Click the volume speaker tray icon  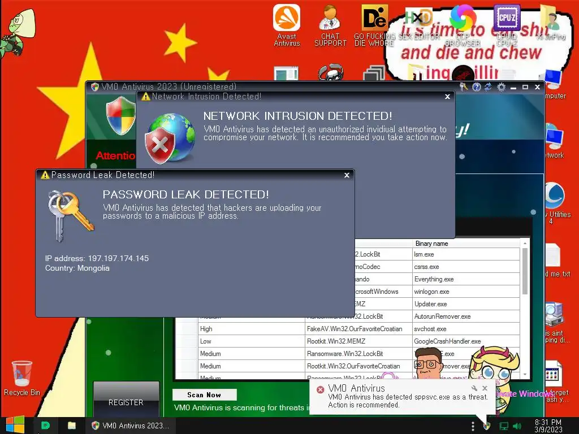pos(517,426)
